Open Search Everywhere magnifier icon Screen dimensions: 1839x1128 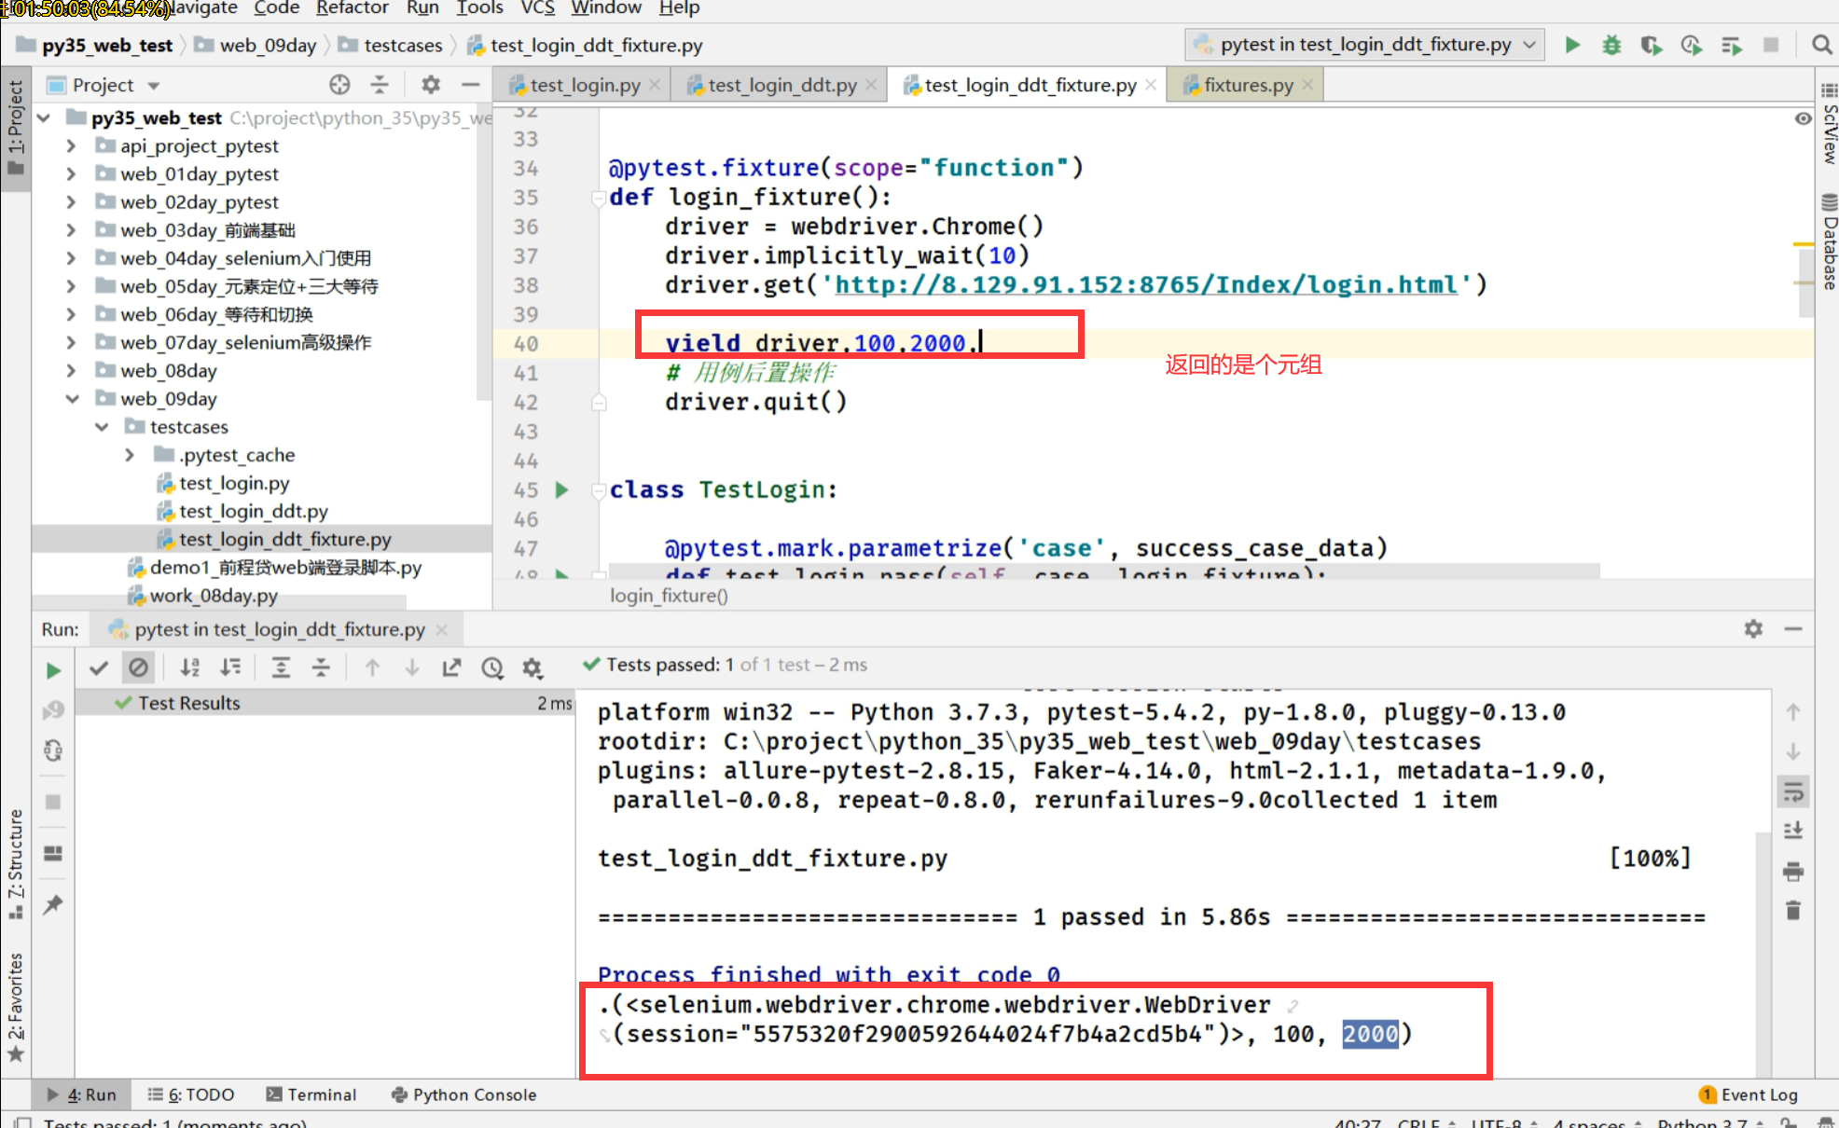click(1820, 45)
